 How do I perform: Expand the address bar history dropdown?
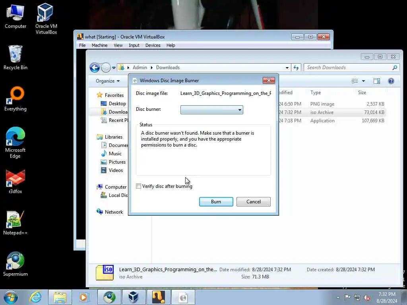tap(287, 68)
